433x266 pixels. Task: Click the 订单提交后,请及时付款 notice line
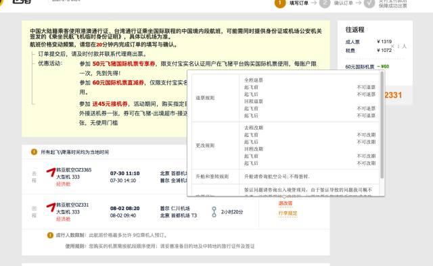(92, 54)
